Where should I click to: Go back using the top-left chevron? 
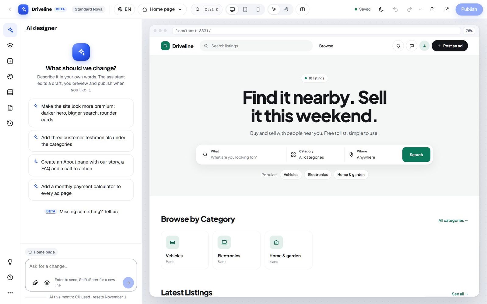click(x=10, y=9)
